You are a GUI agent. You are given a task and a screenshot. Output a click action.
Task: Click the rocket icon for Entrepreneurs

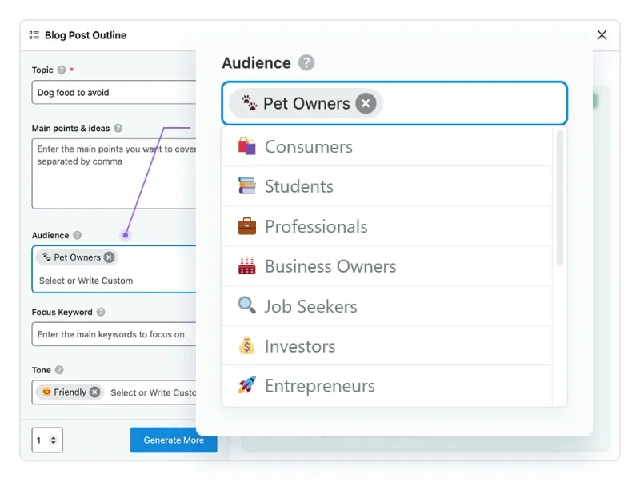pyautogui.click(x=247, y=385)
